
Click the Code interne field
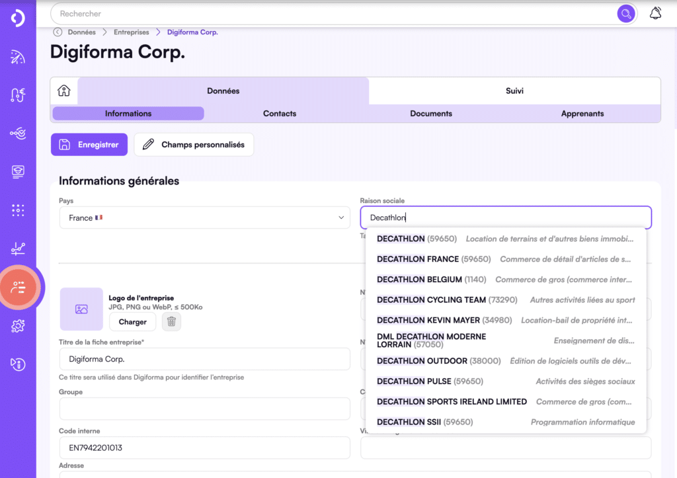tap(205, 448)
